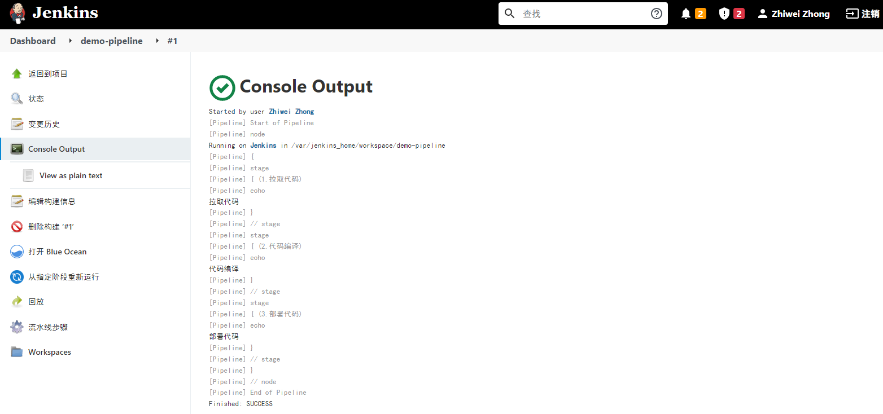The image size is (883, 414).
Task: Click the red prohibited delete icon
Action: pos(17,227)
